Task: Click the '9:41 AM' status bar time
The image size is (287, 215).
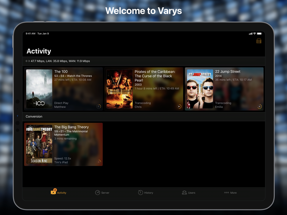Action: [30, 34]
